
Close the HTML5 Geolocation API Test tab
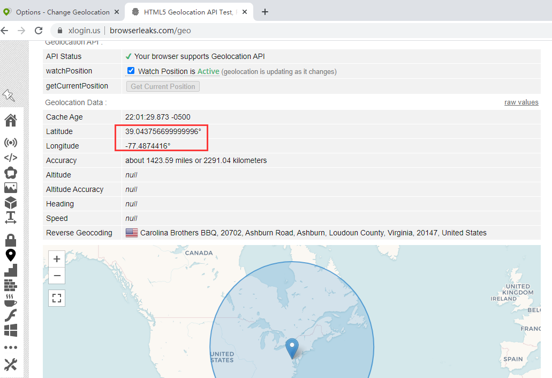(245, 12)
